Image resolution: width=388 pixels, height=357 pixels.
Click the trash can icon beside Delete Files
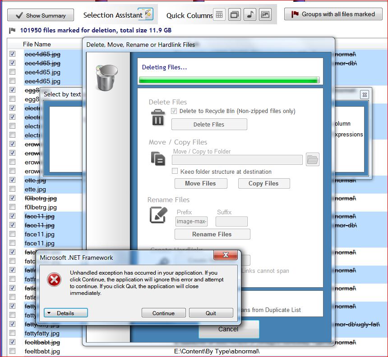click(x=158, y=118)
